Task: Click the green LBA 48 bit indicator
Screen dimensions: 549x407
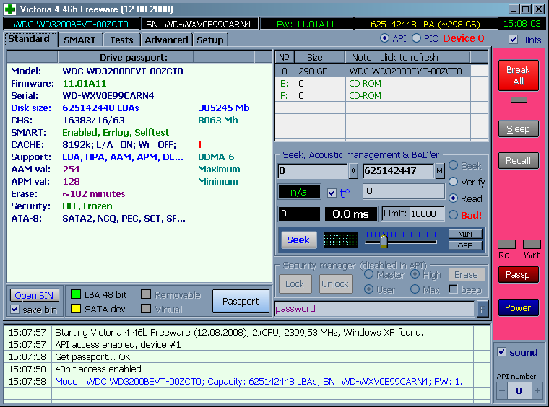Action: click(76, 294)
